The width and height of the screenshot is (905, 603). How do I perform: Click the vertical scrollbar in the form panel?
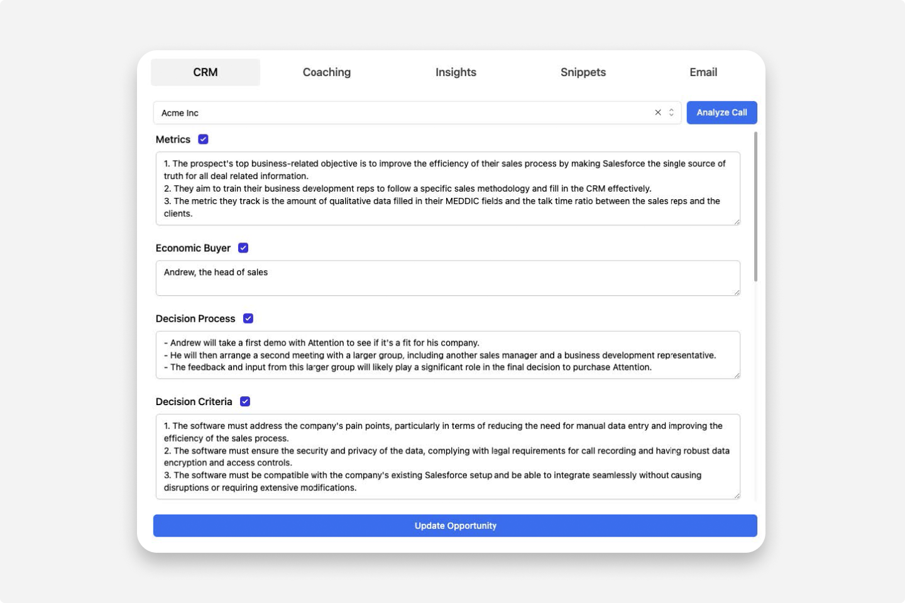click(755, 207)
